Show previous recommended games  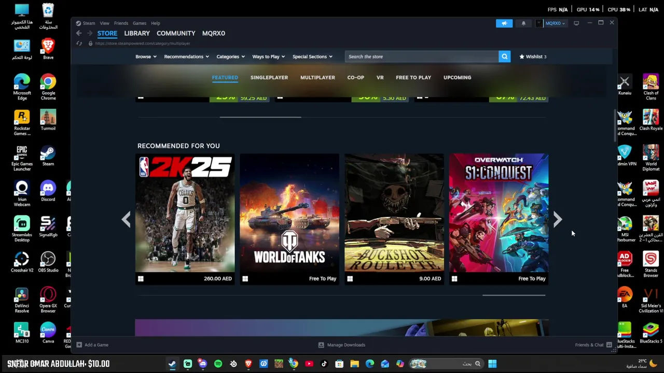126,220
